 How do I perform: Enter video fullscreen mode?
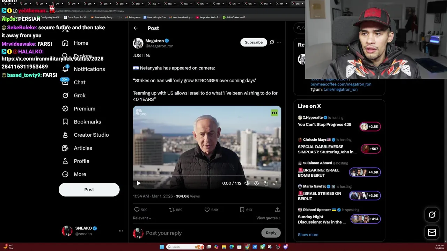pyautogui.click(x=275, y=183)
